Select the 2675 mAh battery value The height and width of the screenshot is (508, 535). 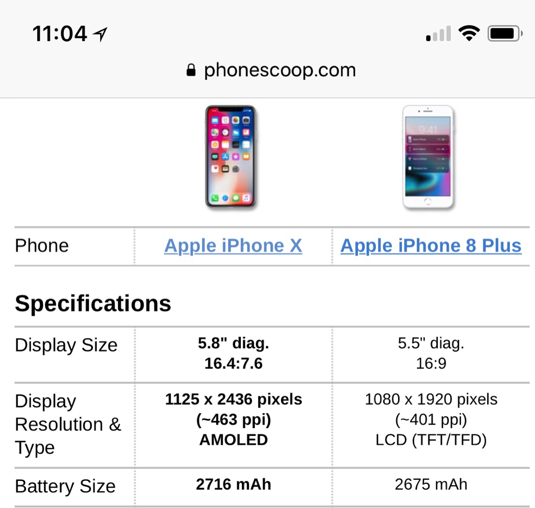click(431, 485)
